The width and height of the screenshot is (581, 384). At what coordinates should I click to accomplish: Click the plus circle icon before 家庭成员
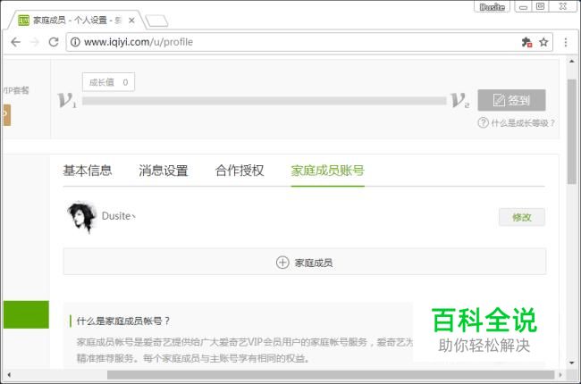tap(282, 263)
